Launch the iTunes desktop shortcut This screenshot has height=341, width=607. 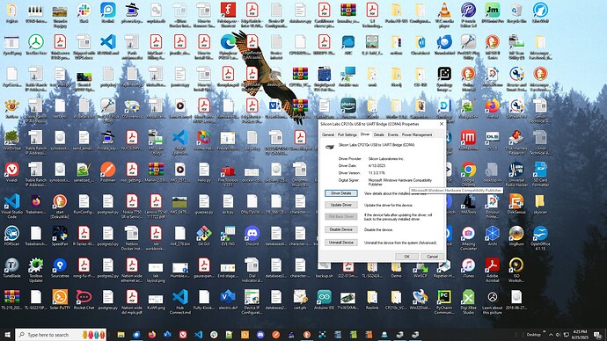click(x=468, y=268)
